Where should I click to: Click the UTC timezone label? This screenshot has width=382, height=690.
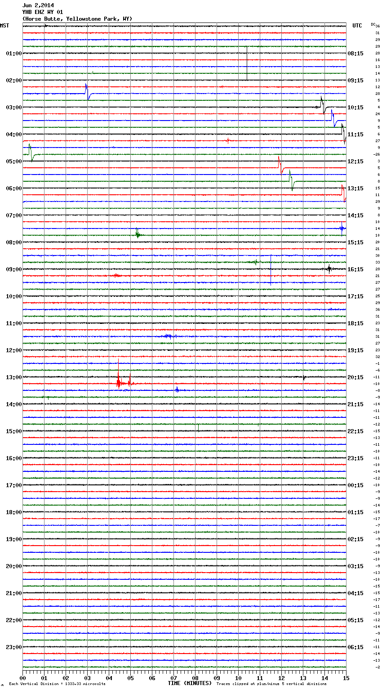tap(357, 26)
